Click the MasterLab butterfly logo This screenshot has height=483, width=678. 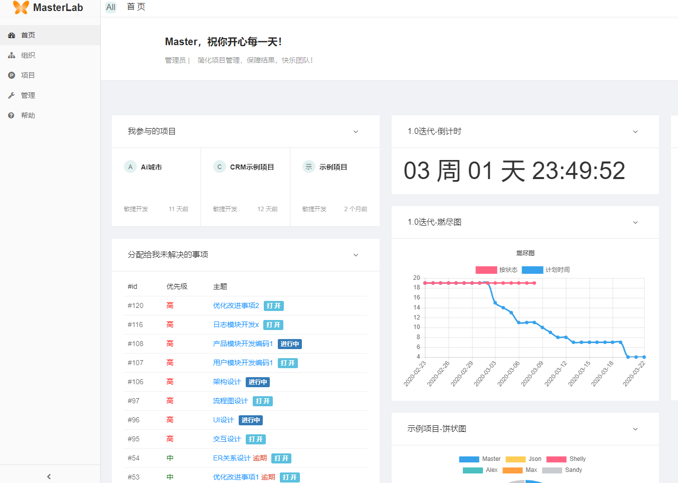(x=20, y=8)
